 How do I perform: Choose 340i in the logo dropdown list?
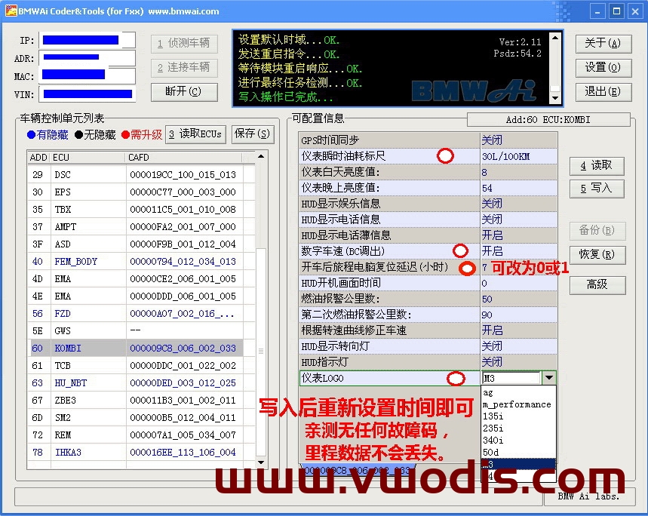click(x=493, y=440)
